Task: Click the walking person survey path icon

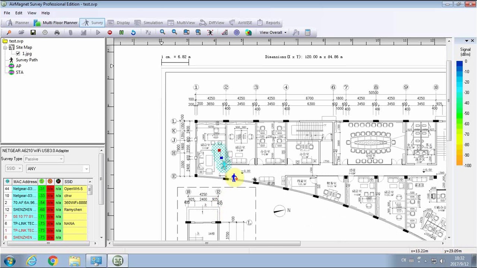Action: pyautogui.click(x=210, y=32)
